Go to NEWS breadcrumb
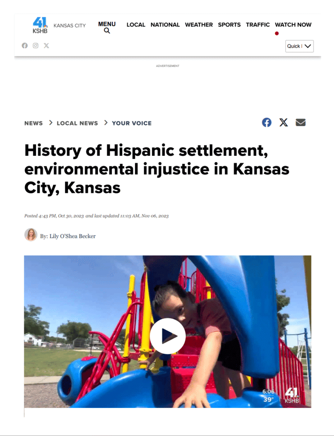Image resolution: width=334 pixels, height=436 pixels. pos(34,123)
